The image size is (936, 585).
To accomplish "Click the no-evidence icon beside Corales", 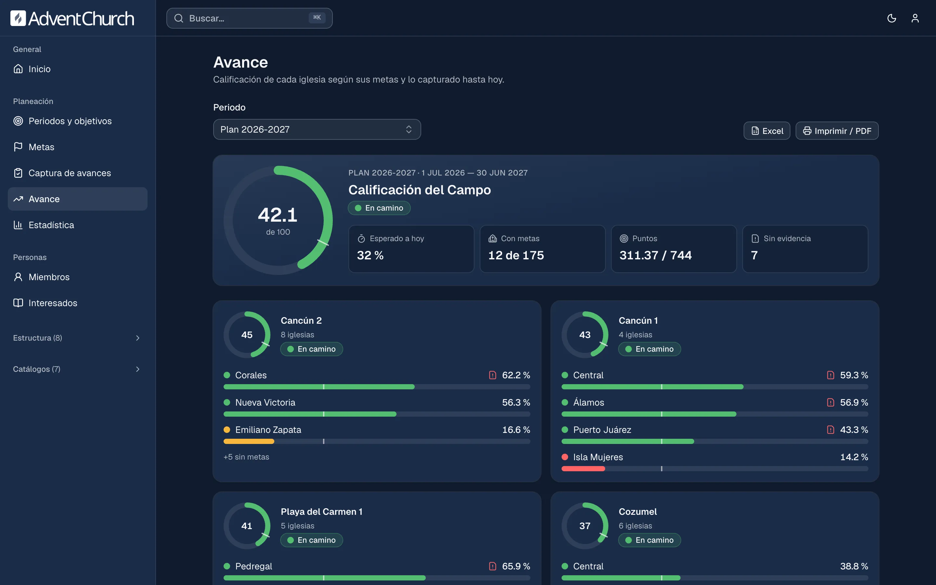I will 492,375.
